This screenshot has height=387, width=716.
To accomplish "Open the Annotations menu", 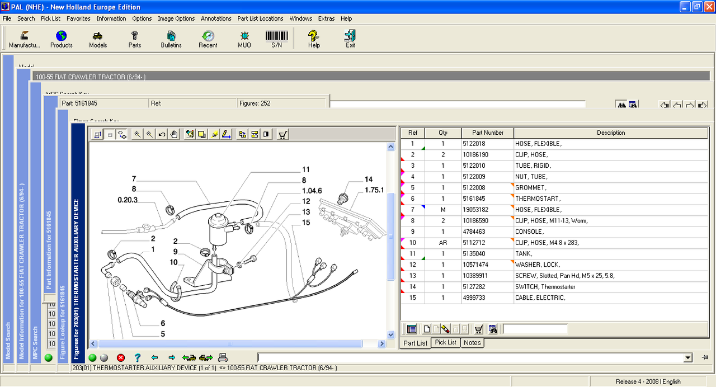I will coord(216,18).
